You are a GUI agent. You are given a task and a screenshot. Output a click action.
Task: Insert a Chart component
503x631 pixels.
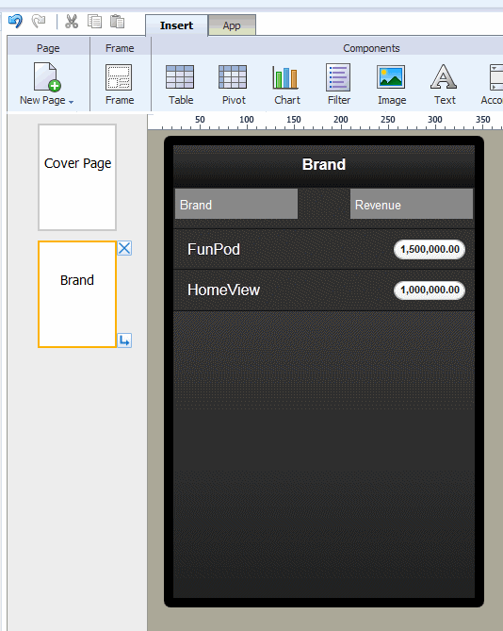click(x=287, y=85)
